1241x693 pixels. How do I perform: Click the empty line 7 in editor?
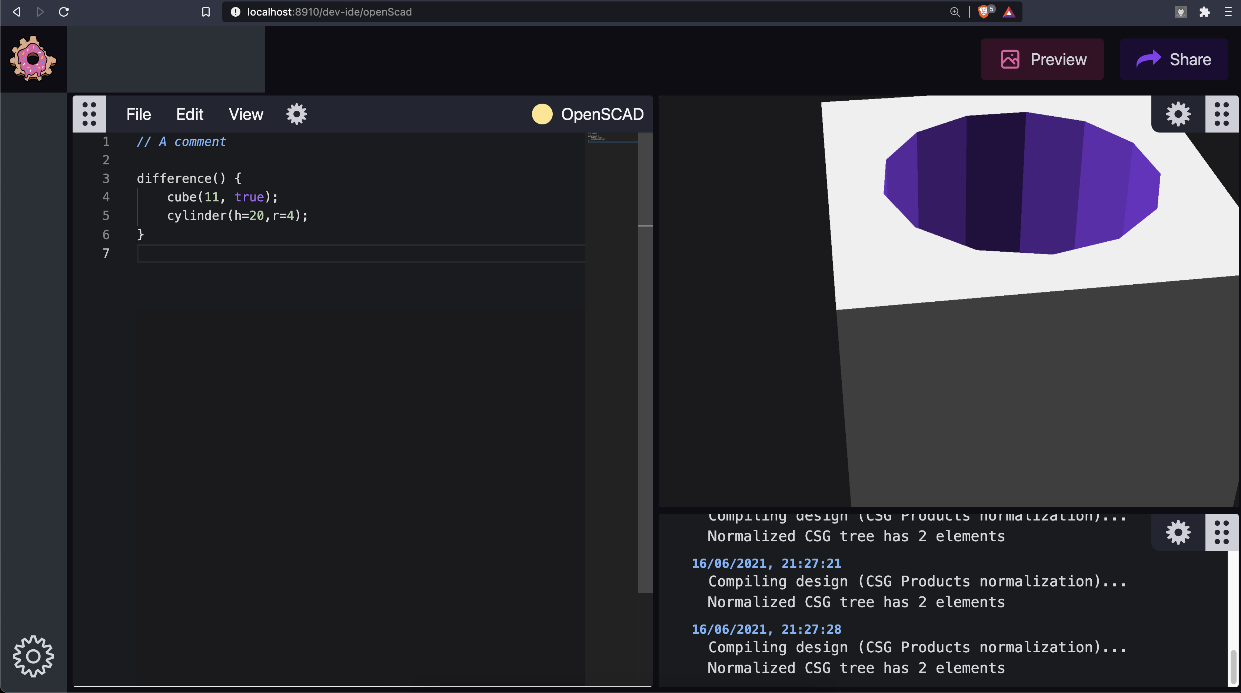point(337,253)
